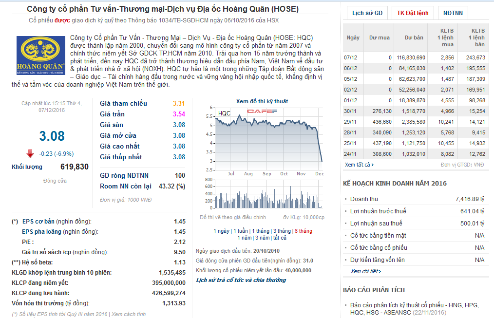Click Dư mua value 276,130
Viewport: 494px width, 318px height.
(382, 111)
